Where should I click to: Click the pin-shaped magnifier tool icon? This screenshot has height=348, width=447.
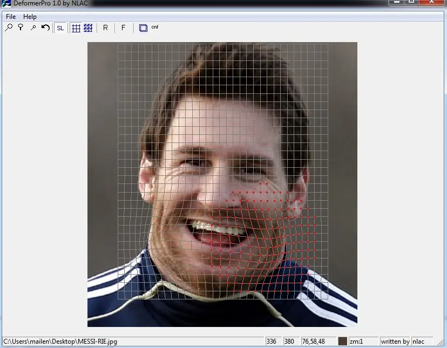21,28
